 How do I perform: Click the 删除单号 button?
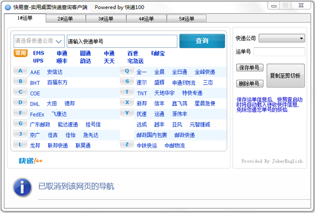tap(249, 83)
